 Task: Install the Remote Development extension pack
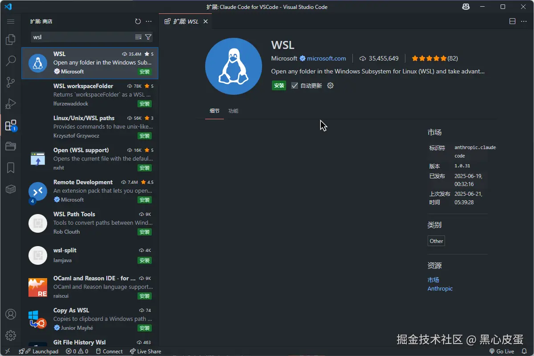(x=145, y=200)
